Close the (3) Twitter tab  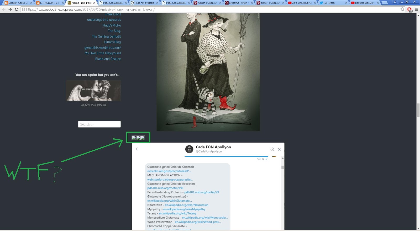point(346,3)
